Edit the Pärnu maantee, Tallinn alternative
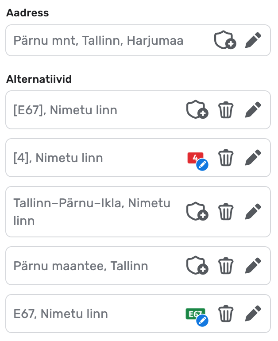 pos(253,266)
